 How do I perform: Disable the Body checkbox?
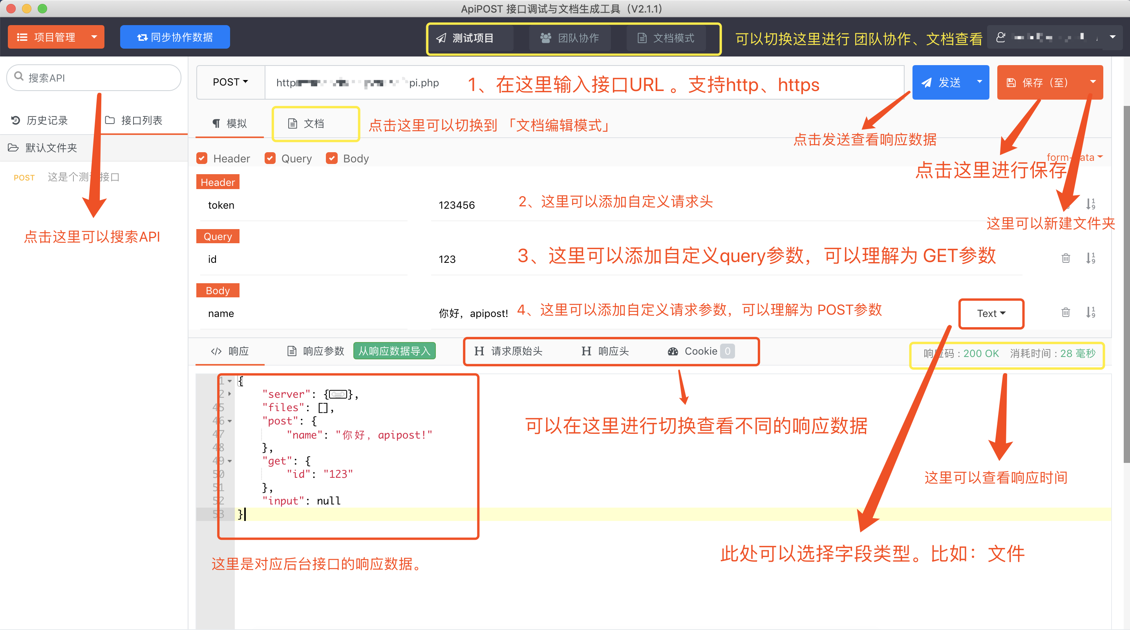click(332, 158)
